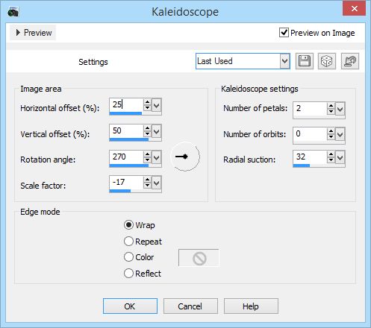Image resolution: width=371 pixels, height=328 pixels.
Task: Open the Scale factor slider dropdown
Action: tap(157, 183)
